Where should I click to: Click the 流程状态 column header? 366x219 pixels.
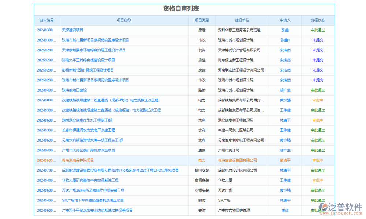pyautogui.click(x=317, y=20)
